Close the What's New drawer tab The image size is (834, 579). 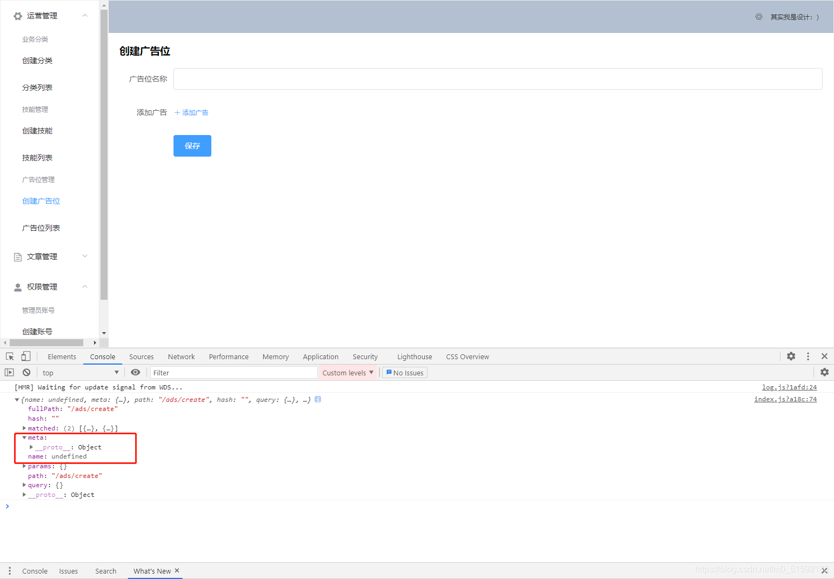click(177, 570)
